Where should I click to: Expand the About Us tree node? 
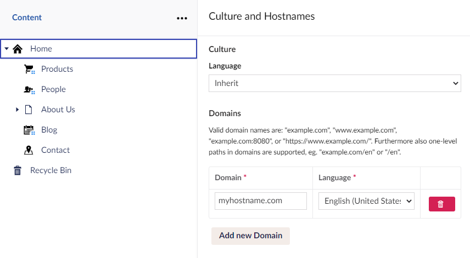[17, 110]
